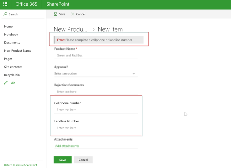Click the Edit pencil icon in sidebar
Image resolution: width=231 pixels, height=168 pixels.
click(x=6, y=83)
